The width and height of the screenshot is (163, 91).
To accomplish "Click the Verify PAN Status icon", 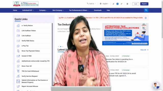I will coord(18,41).
